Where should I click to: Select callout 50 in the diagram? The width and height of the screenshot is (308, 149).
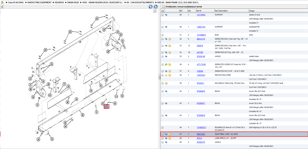[101, 85]
